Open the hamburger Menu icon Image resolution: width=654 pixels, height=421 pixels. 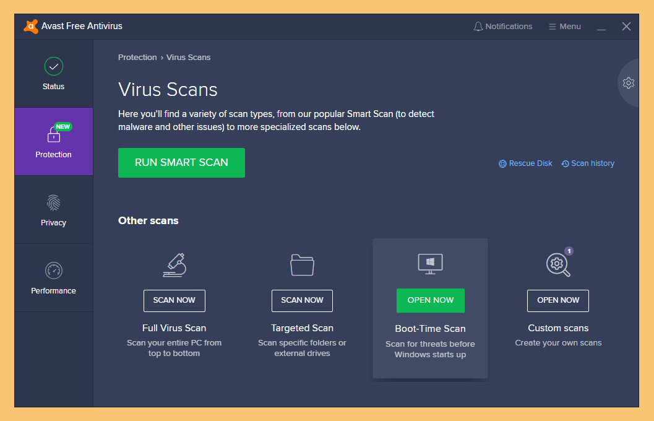point(553,27)
